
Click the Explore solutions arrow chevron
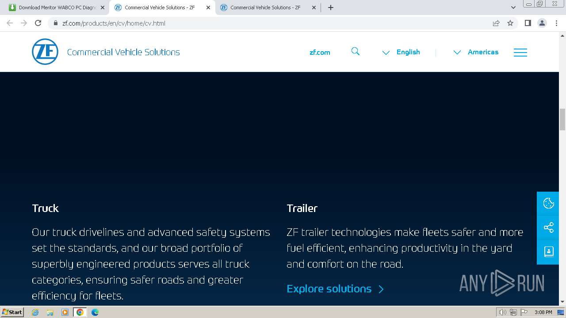(x=381, y=289)
